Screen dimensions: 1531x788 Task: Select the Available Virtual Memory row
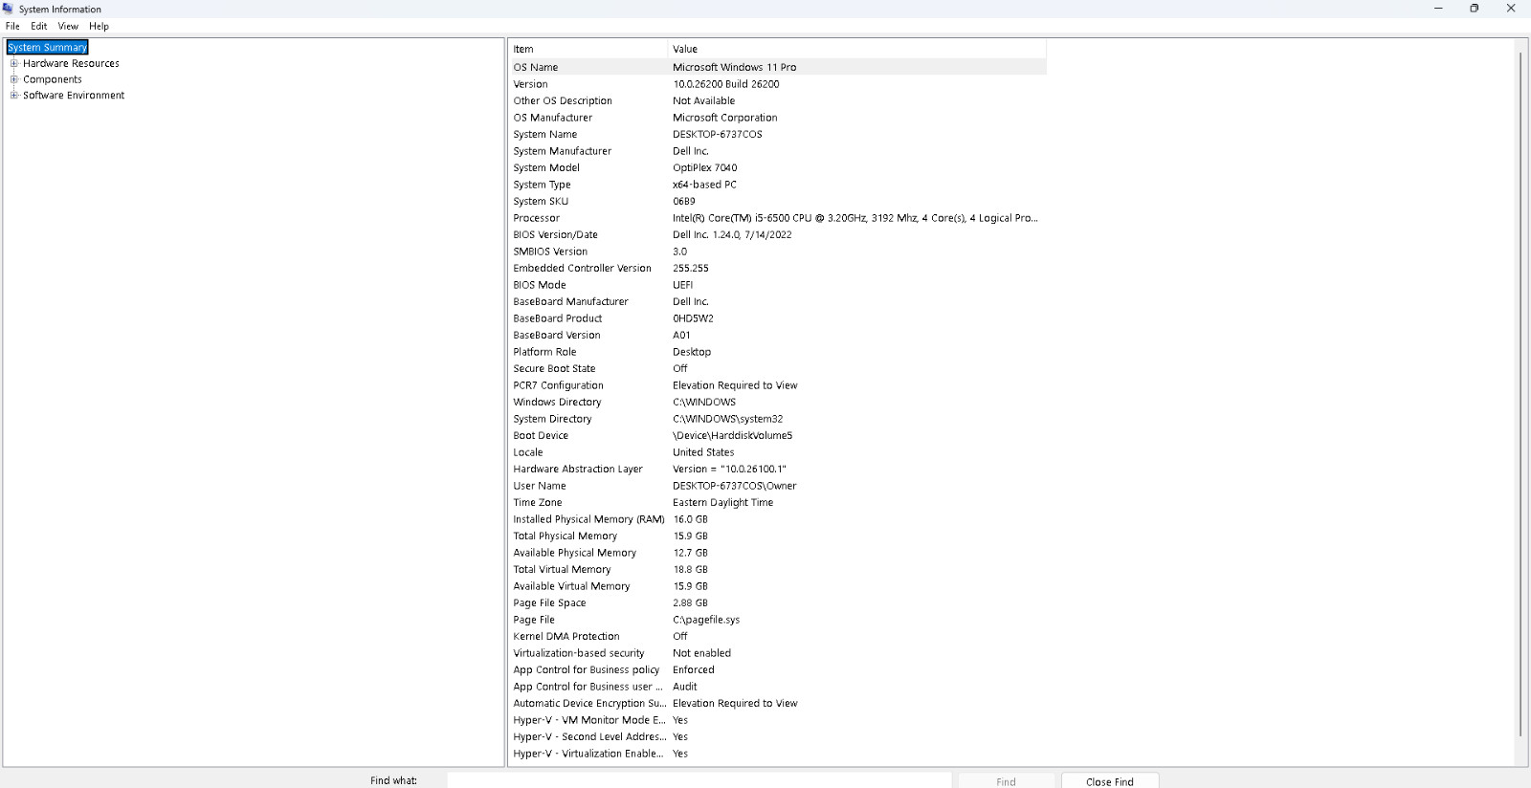[x=778, y=586]
